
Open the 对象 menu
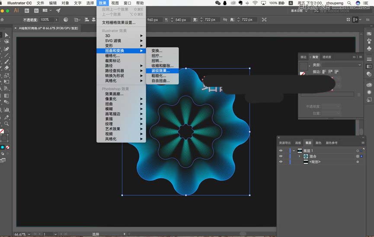(x=65, y=3)
